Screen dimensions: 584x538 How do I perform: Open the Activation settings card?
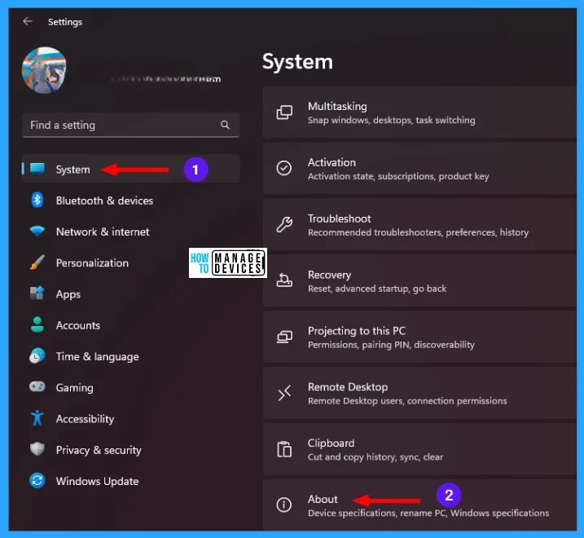pos(419,169)
